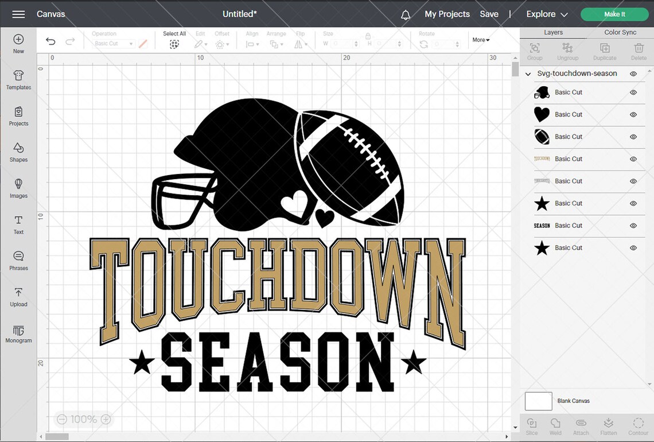Viewport: 654px width, 442px height.
Task: Select the Contour tool
Action: click(x=638, y=425)
